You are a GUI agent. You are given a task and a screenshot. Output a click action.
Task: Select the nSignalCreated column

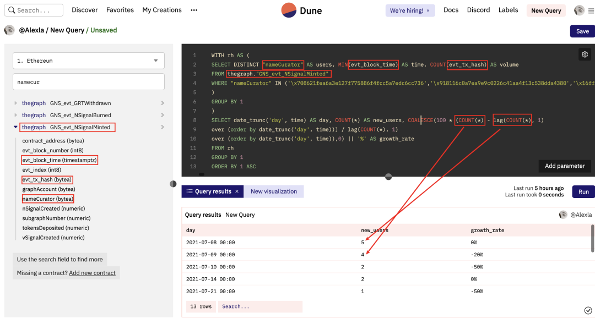53,208
